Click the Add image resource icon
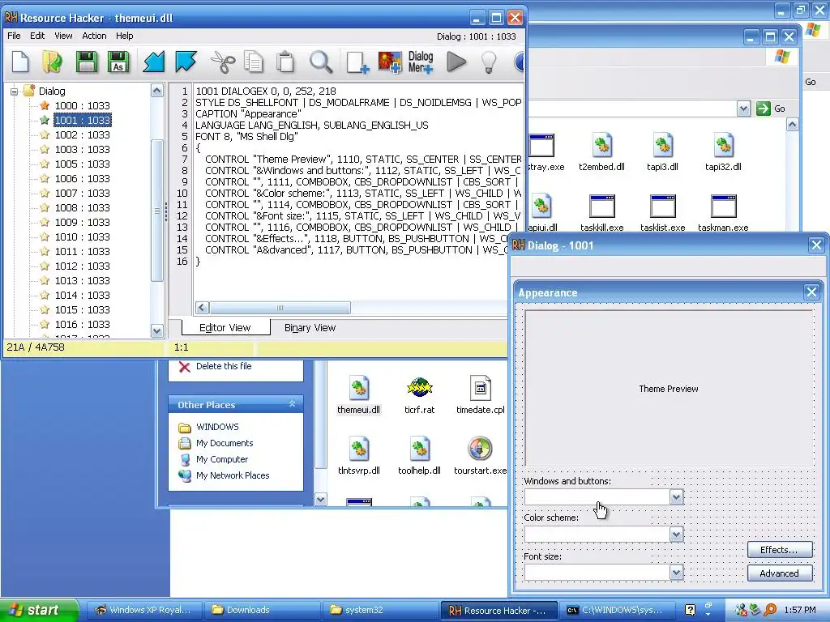The width and height of the screenshot is (830, 622). tap(390, 62)
